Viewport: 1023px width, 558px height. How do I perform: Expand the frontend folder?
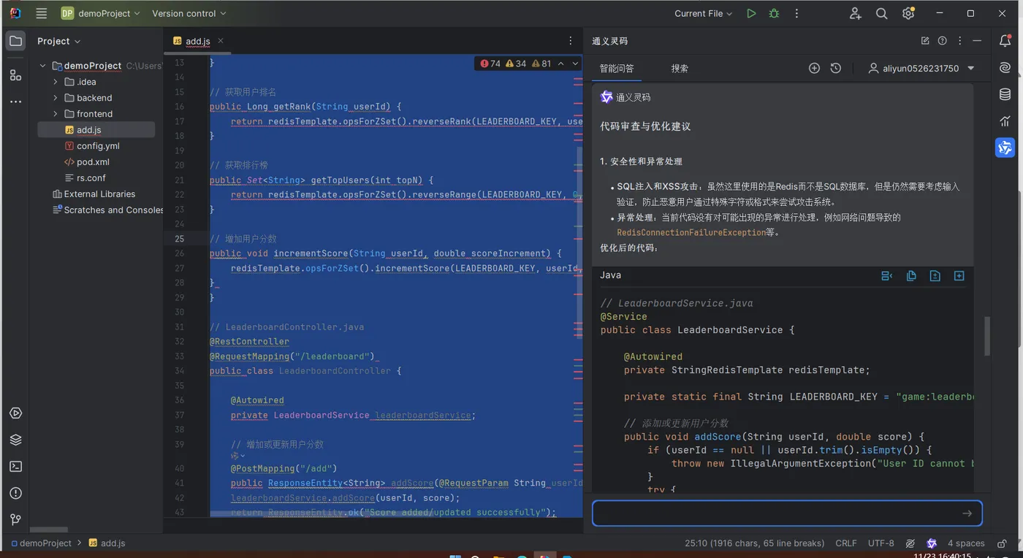56,114
